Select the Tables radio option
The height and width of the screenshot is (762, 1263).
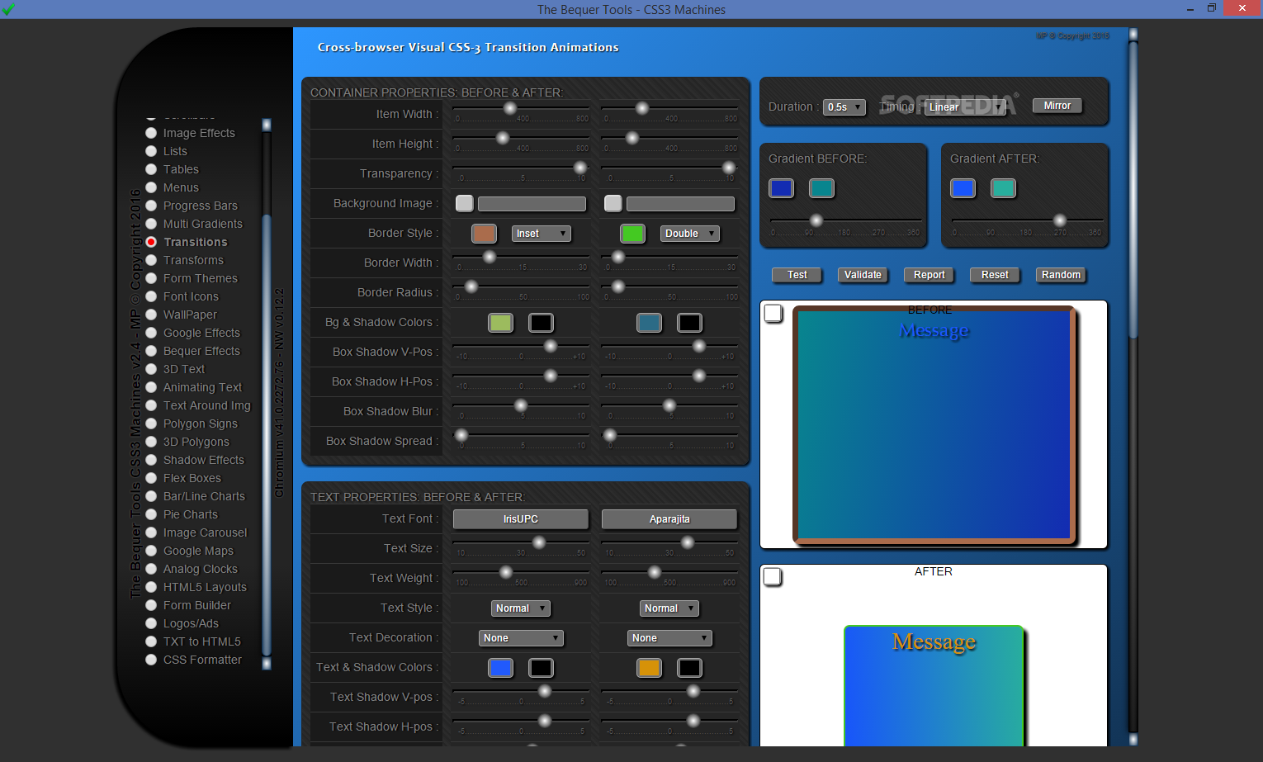151,169
